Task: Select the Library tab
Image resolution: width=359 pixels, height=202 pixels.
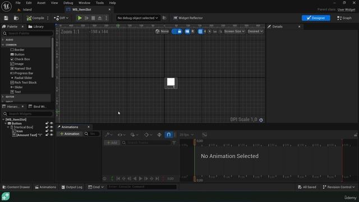Action: [x=36, y=26]
